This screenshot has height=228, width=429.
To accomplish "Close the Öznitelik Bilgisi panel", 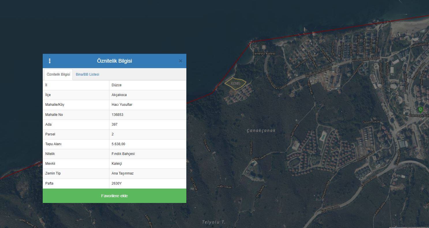I will click(181, 61).
